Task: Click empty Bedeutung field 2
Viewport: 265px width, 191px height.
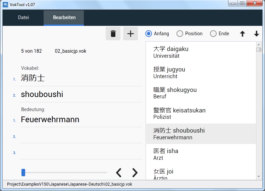Action: coord(81,136)
